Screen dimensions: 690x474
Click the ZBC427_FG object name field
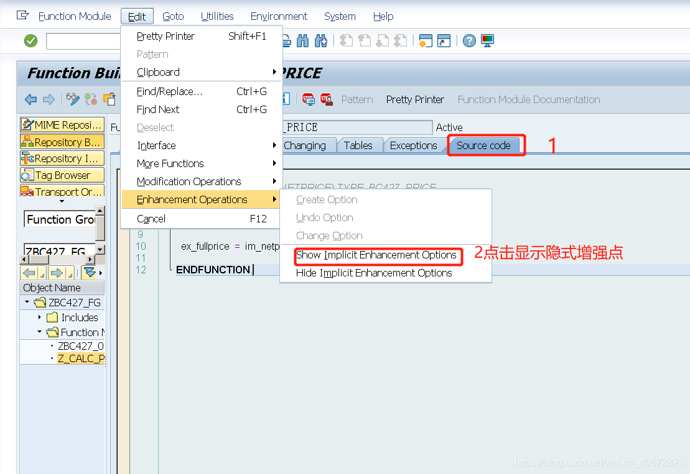[x=60, y=250]
